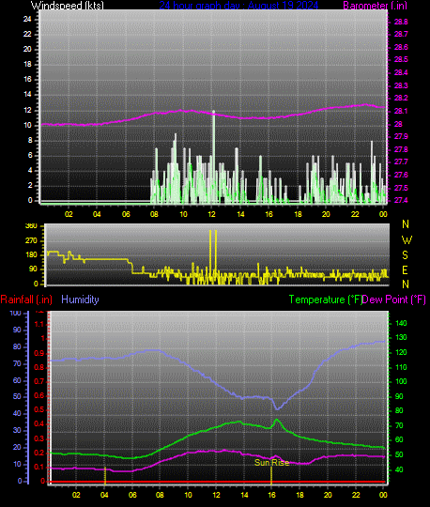
Task: Click the yellow marker line at hour 16
Action: [x=271, y=476]
